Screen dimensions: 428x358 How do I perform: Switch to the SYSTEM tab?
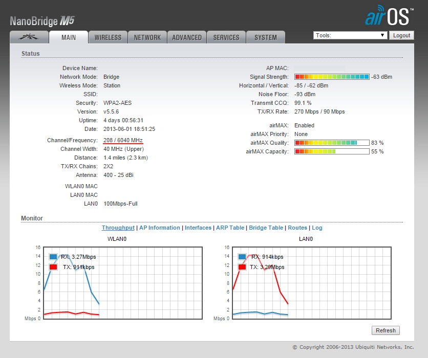pos(266,37)
